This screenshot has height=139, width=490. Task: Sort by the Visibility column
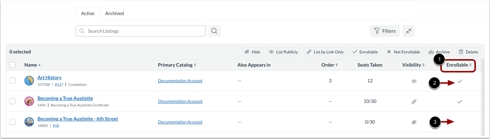414,65
